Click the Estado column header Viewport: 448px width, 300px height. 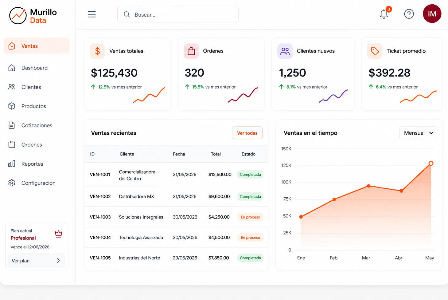pyautogui.click(x=248, y=154)
